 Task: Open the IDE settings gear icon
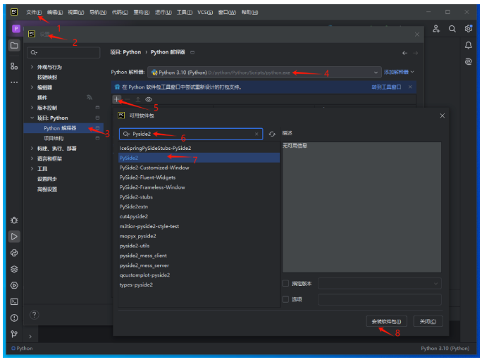468,29
